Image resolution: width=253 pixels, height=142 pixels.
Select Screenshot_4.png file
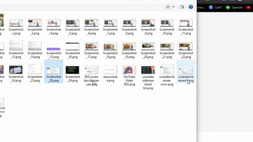(x=54, y=27)
